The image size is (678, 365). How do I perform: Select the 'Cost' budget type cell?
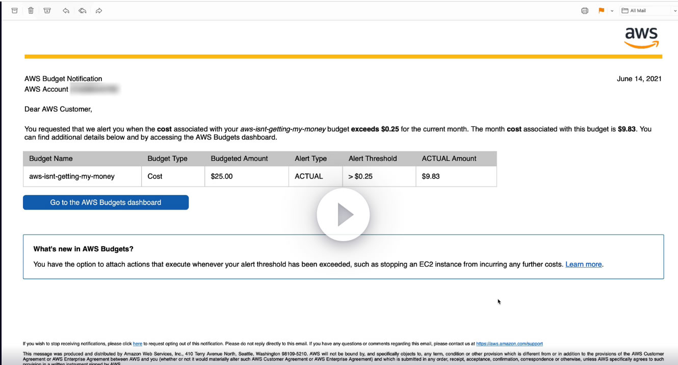coord(173,176)
